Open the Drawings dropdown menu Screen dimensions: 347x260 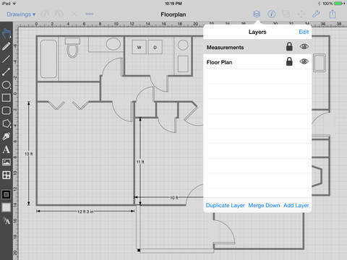pos(21,14)
